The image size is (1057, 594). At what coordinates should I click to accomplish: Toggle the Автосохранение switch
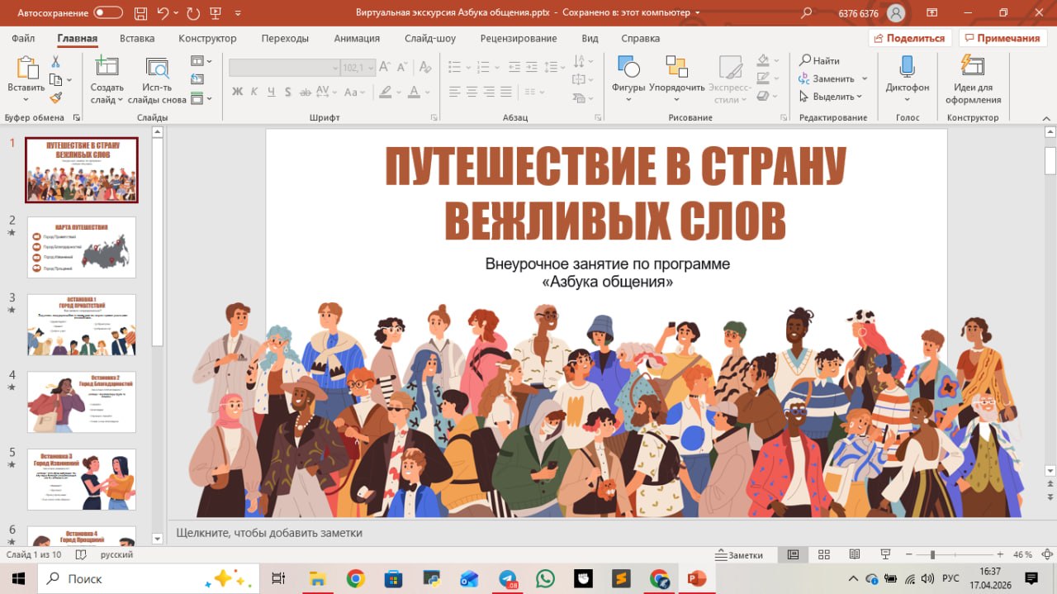(108, 13)
